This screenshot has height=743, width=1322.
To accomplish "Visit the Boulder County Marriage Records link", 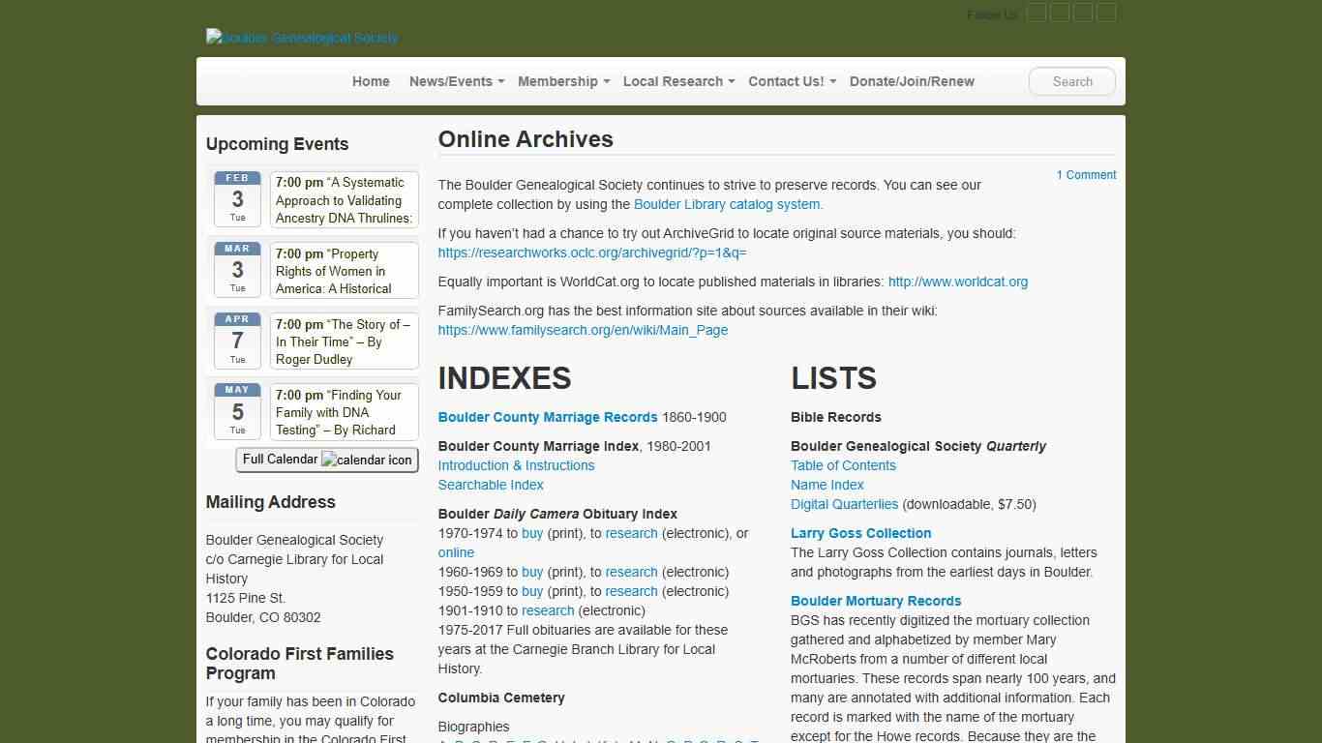I will [548, 417].
